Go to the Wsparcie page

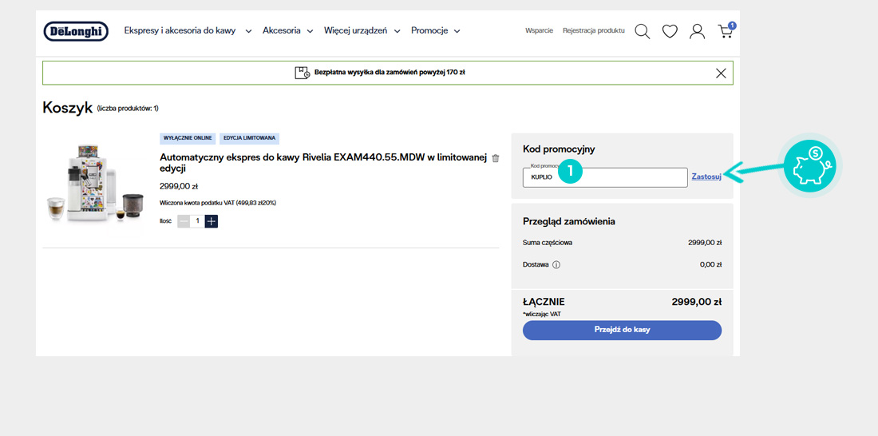coord(539,31)
